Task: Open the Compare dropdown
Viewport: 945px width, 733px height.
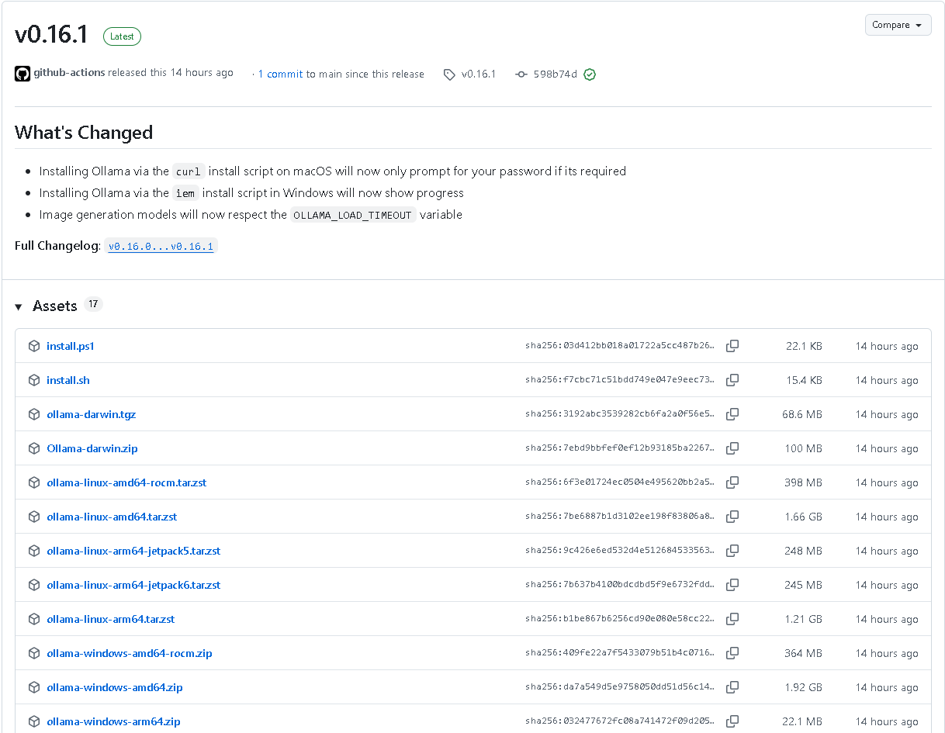Action: [898, 25]
